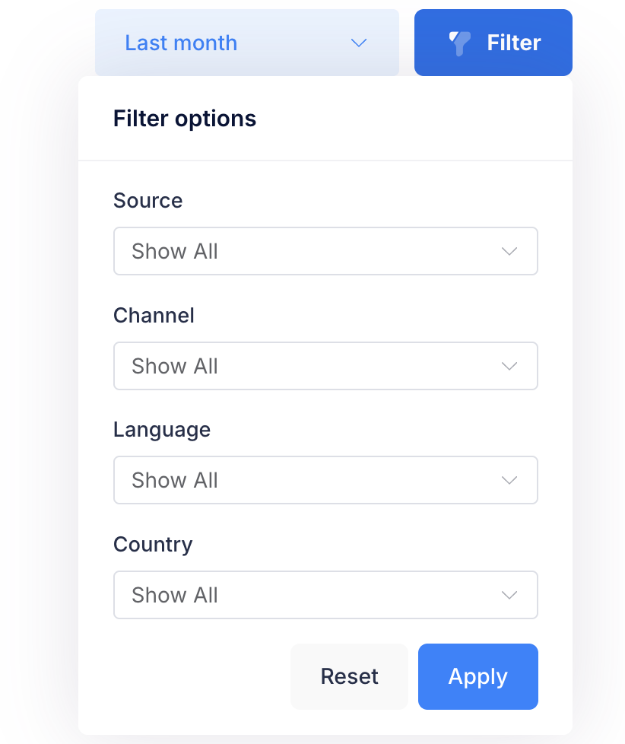
Task: Click the Language field label
Action: pos(161,430)
